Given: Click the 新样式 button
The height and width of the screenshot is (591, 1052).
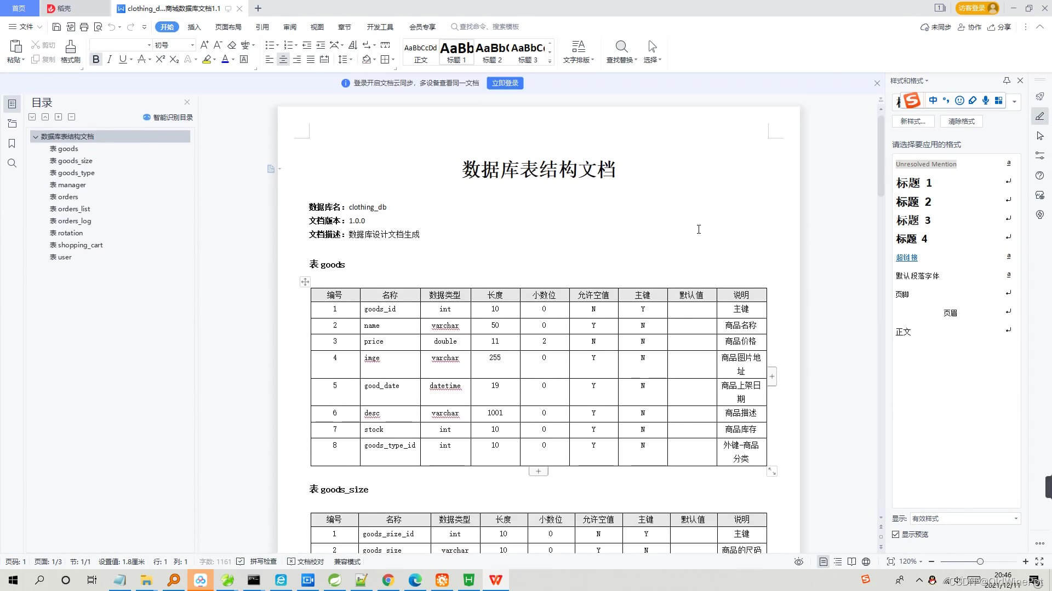Looking at the screenshot, I should [x=912, y=120].
